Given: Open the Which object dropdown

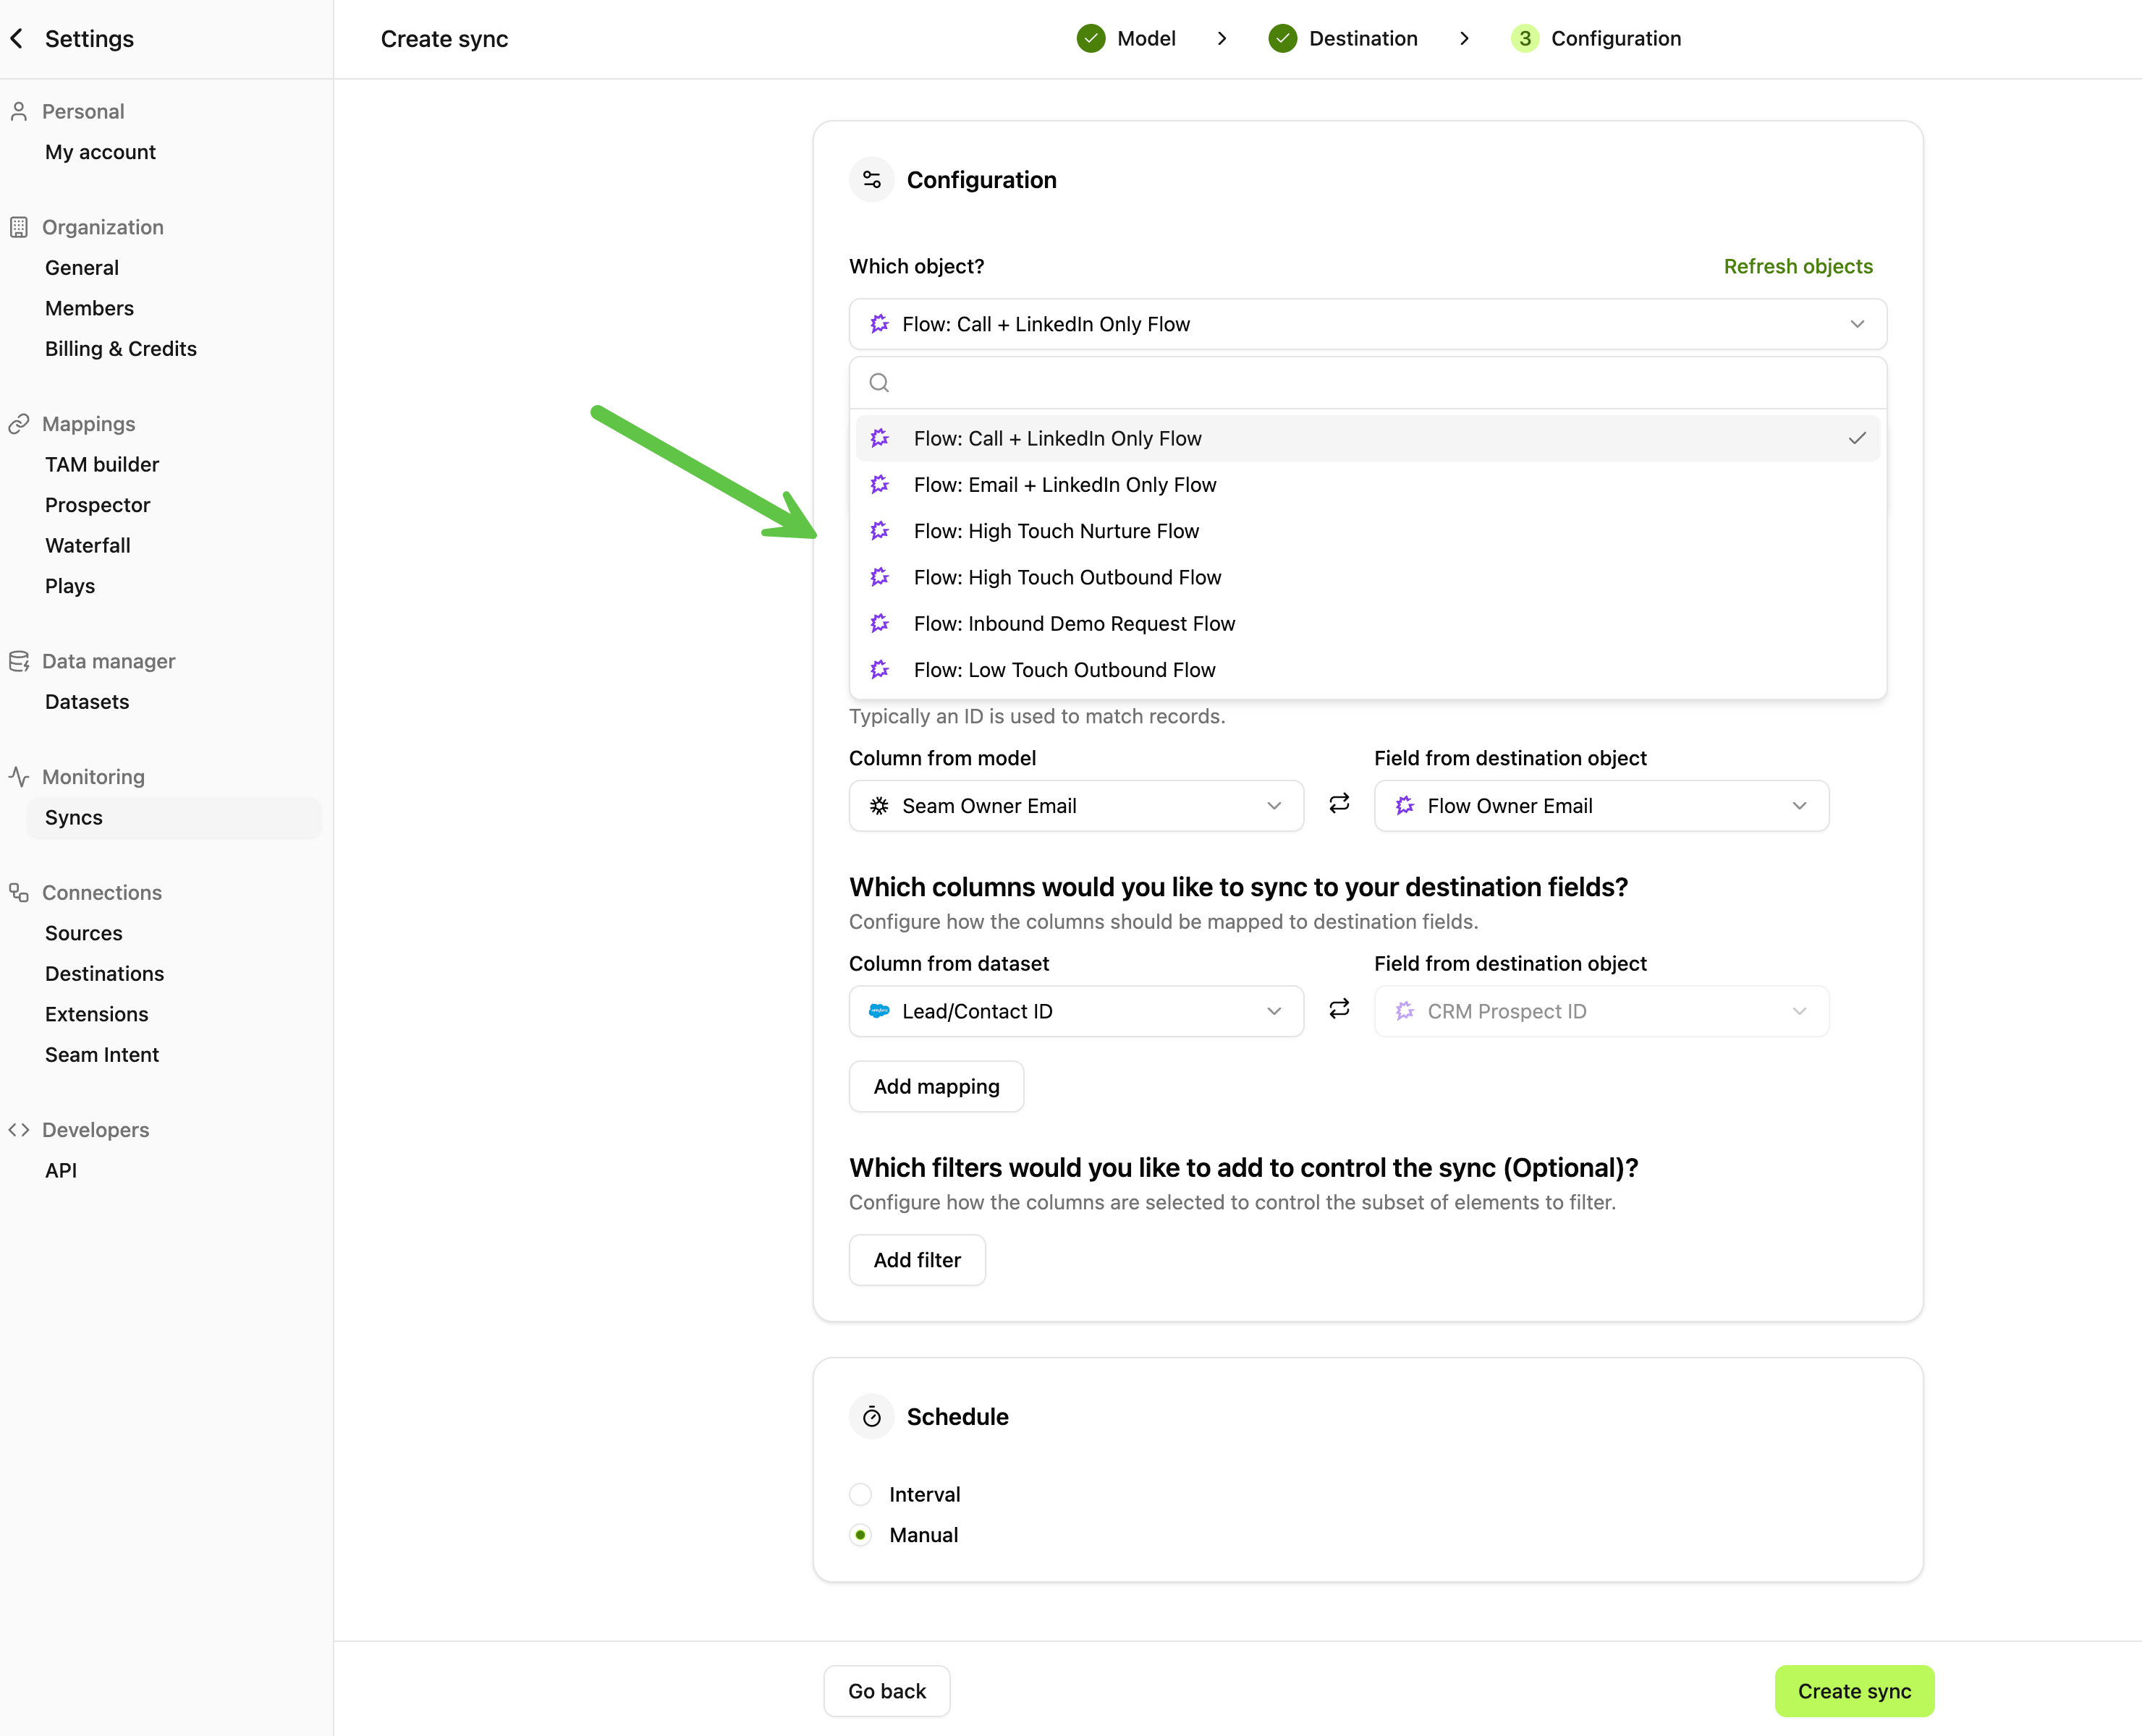Looking at the screenshot, I should 1367,324.
